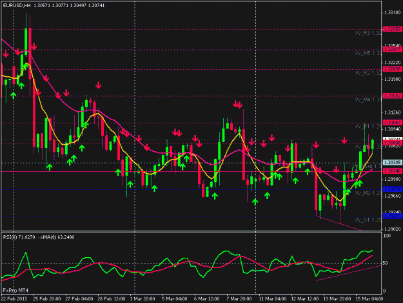Click the 25 Feb 20:00 time label
This screenshot has height=303, width=403.
point(47,298)
